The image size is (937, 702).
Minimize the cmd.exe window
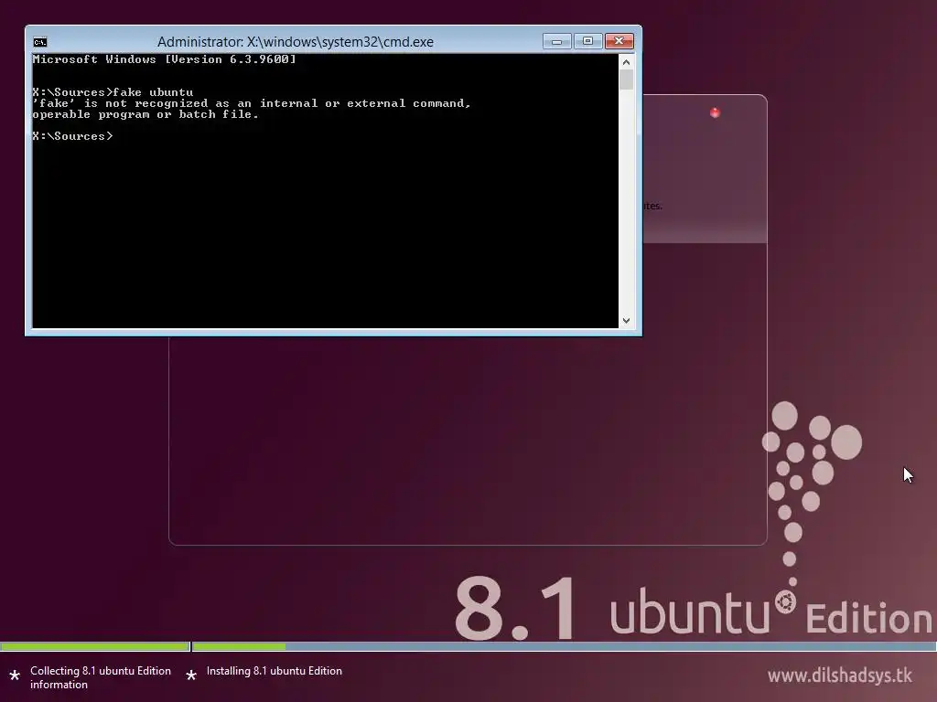557,41
